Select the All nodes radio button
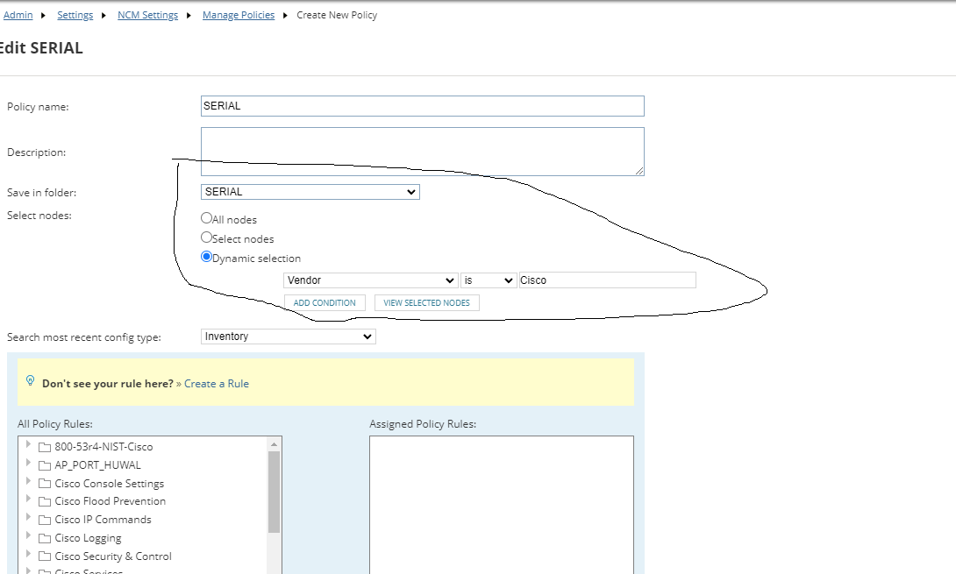Image resolution: width=956 pixels, height=574 pixels. click(207, 217)
